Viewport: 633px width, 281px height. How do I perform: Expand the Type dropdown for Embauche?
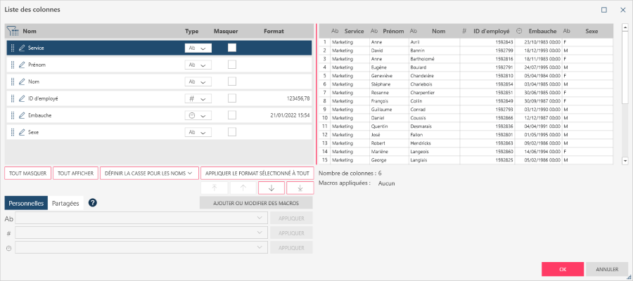197,115
